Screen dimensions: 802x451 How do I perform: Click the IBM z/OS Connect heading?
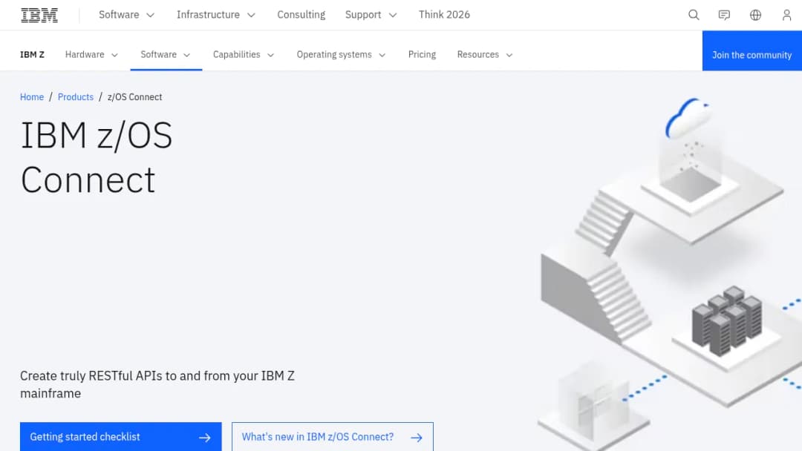click(96, 157)
